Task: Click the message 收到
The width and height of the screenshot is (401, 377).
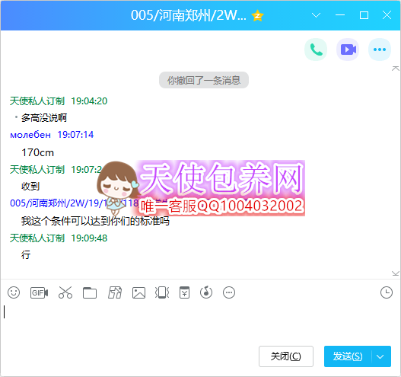Action: [x=30, y=186]
